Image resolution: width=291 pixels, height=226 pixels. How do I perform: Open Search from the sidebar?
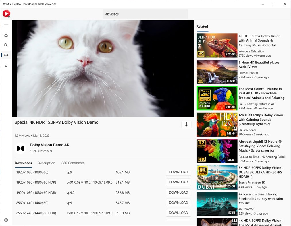pyautogui.click(x=6, y=45)
